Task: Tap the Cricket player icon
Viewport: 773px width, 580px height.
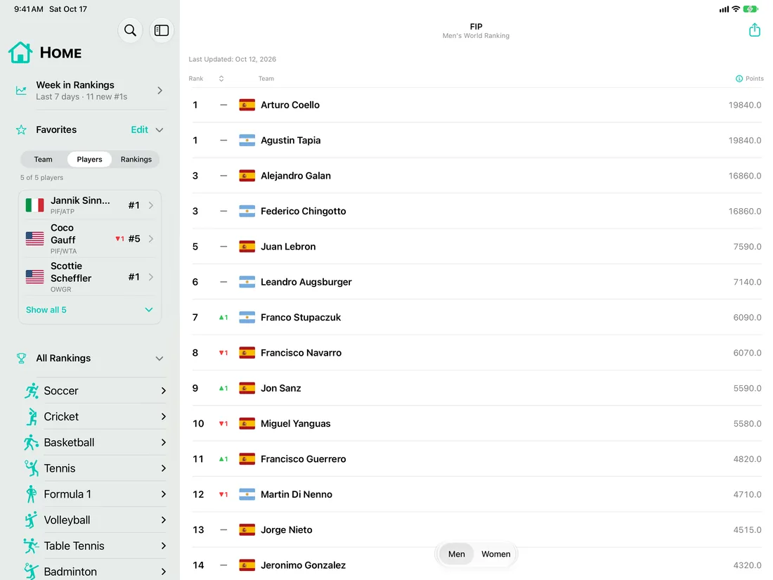Action: (32, 416)
